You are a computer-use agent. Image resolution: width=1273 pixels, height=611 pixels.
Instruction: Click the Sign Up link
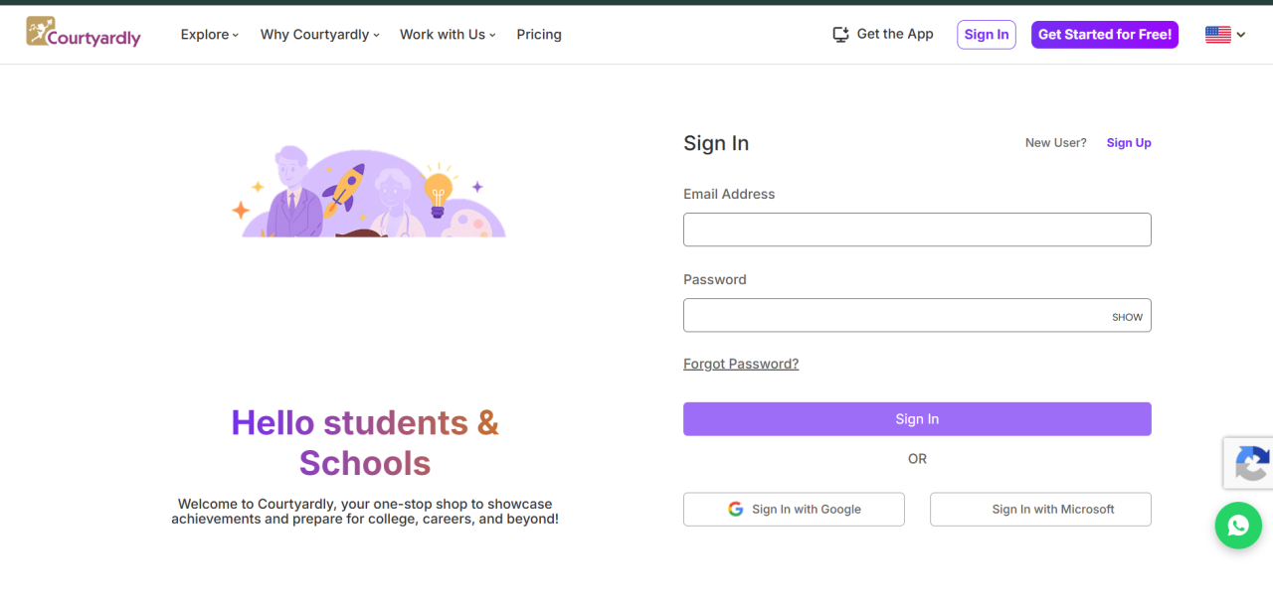pos(1129,143)
